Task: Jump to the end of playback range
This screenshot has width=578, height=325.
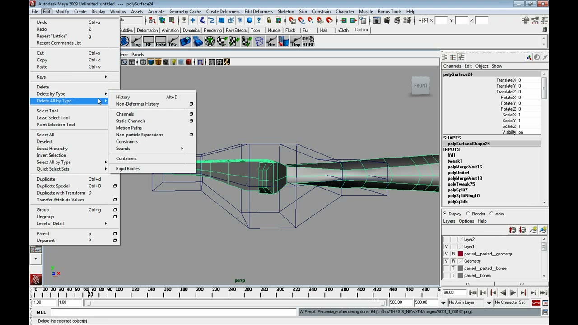Action: 543,292
